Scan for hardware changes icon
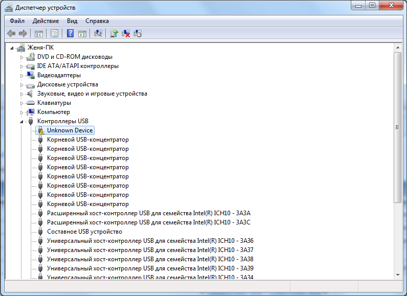The width and height of the screenshot is (407, 296). [98, 33]
